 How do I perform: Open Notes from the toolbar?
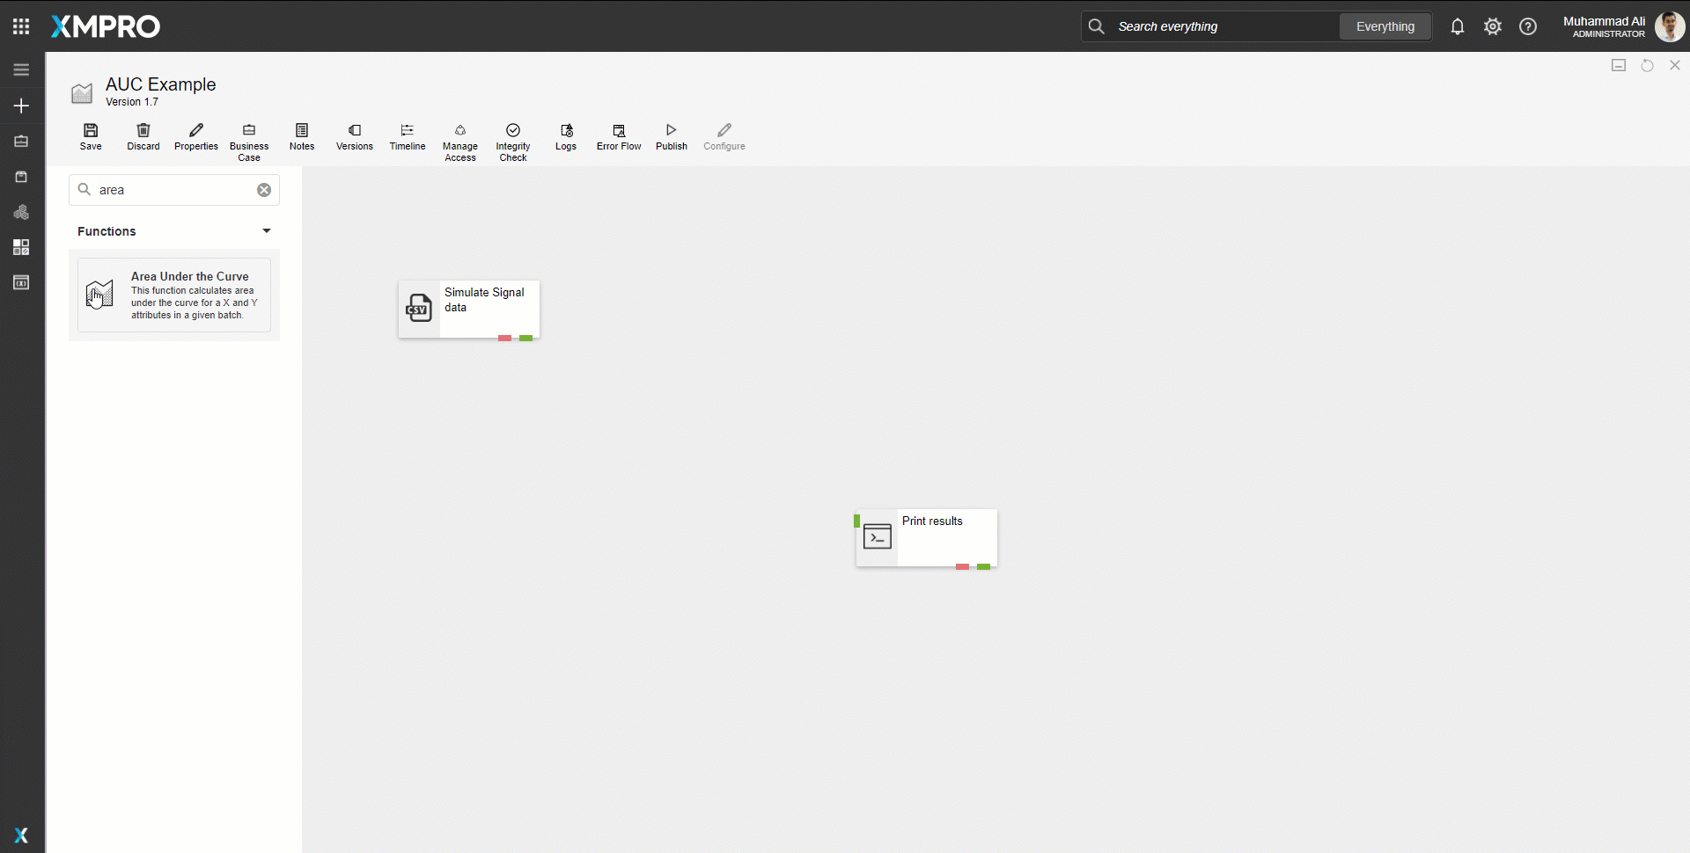302,136
